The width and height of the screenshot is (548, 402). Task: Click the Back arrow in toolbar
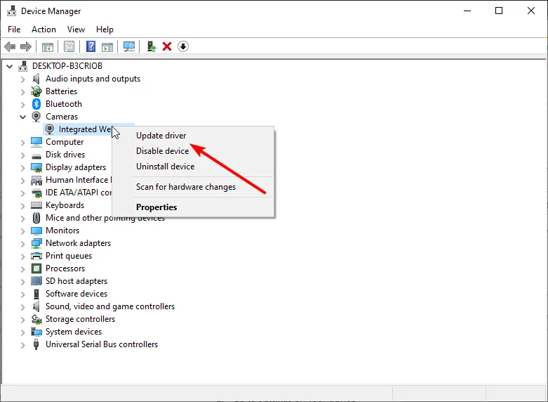[x=10, y=46]
